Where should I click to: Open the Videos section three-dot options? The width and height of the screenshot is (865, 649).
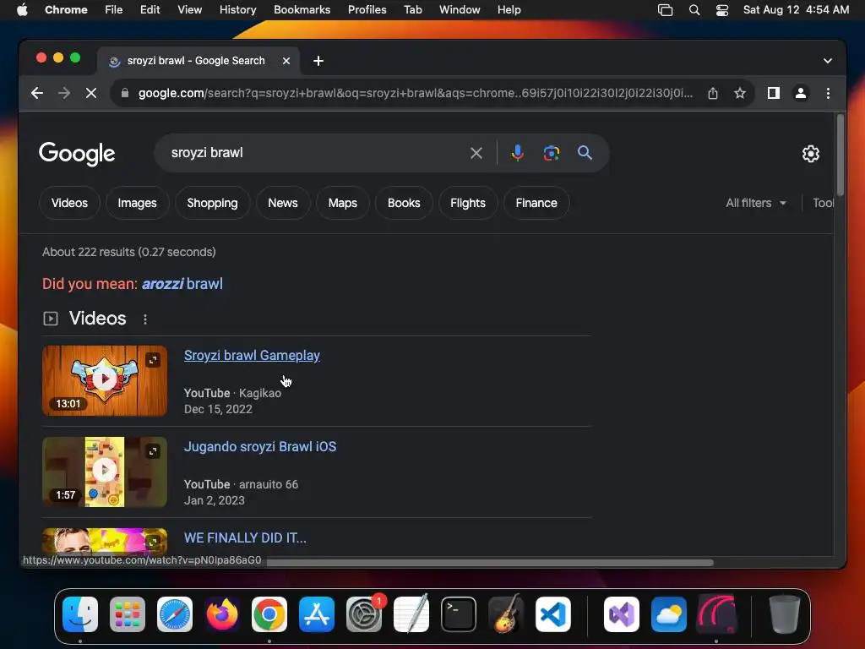(145, 319)
